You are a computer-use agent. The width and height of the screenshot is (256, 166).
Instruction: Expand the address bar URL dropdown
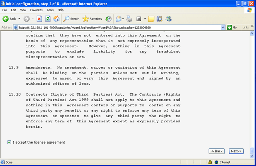pos(223,27)
